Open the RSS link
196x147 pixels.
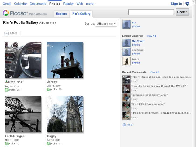click(130, 125)
